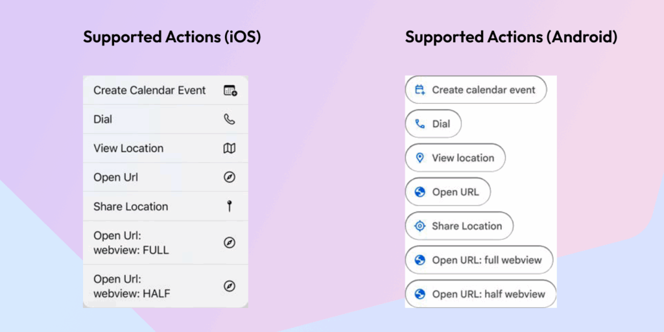Click the phone icon in iOS Dial row
Screen dimensions: 664x332
click(230, 119)
